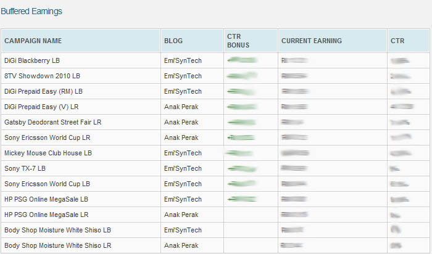Select the DiGi Blackberry LB campaign

pos(32,60)
